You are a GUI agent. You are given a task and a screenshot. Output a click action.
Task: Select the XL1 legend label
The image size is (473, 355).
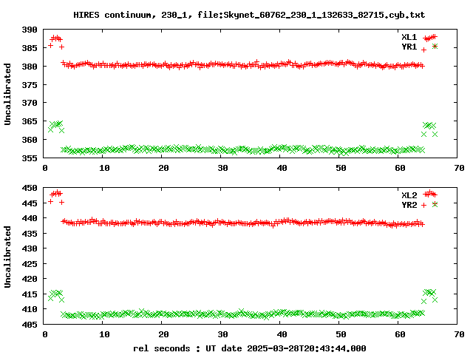point(409,37)
